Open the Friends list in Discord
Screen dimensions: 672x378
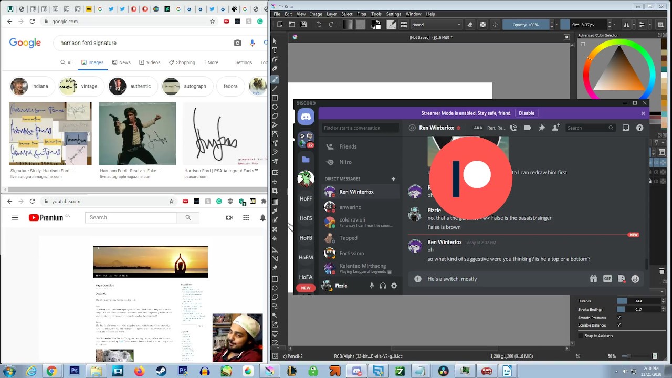348,146
